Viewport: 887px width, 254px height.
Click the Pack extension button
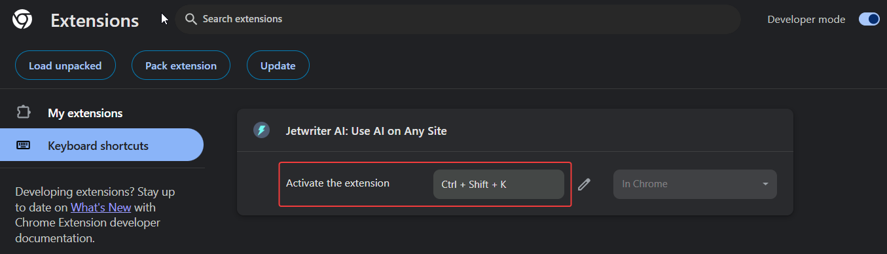point(181,65)
